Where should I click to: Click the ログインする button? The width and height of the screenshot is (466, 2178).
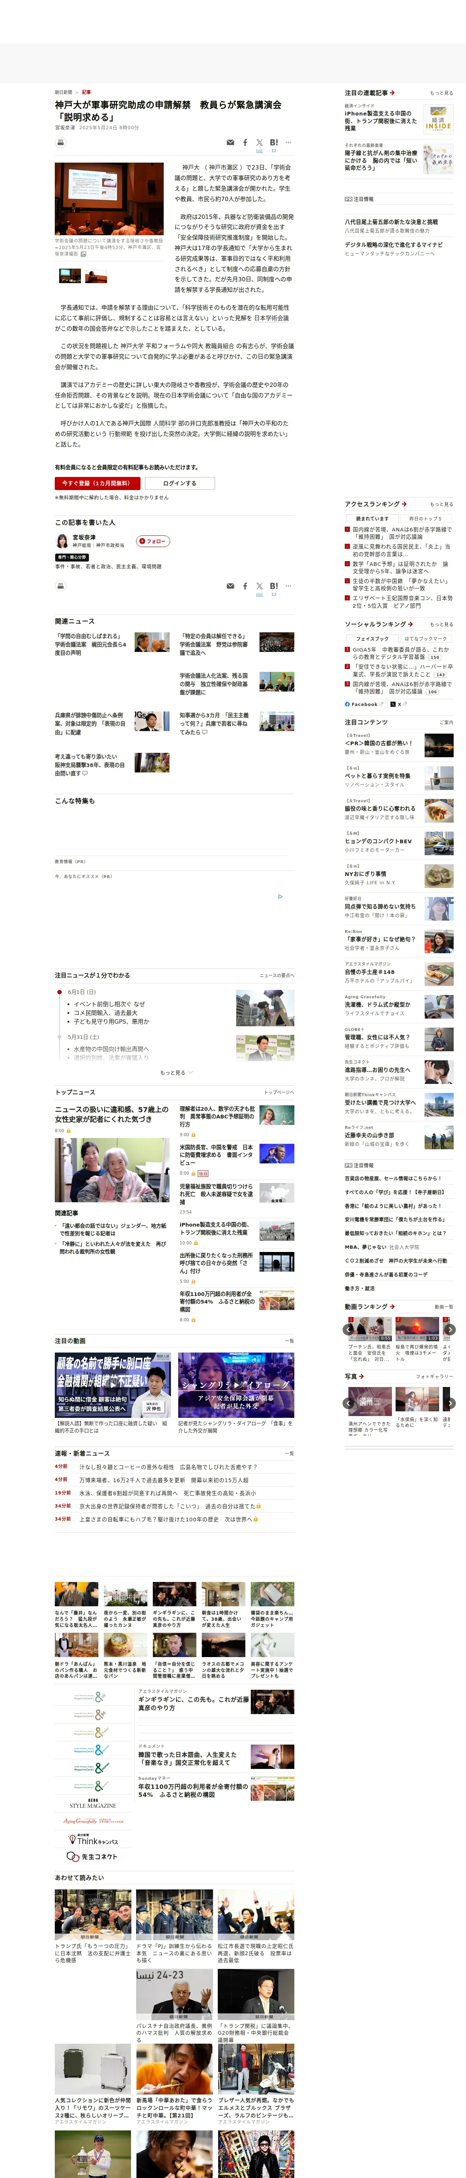click(x=179, y=484)
